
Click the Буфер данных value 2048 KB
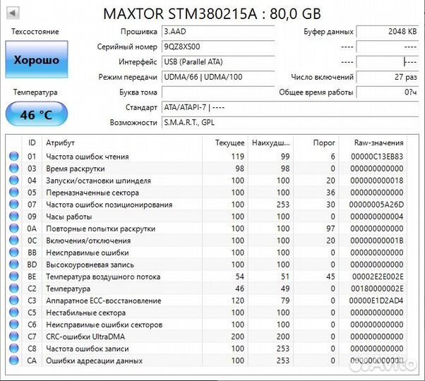coord(388,32)
